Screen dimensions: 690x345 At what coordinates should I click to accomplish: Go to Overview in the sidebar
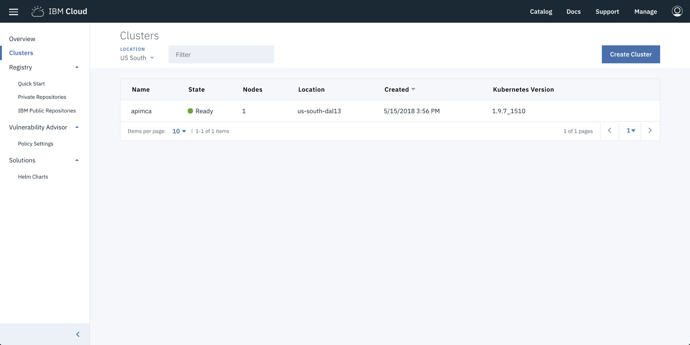pyautogui.click(x=22, y=39)
